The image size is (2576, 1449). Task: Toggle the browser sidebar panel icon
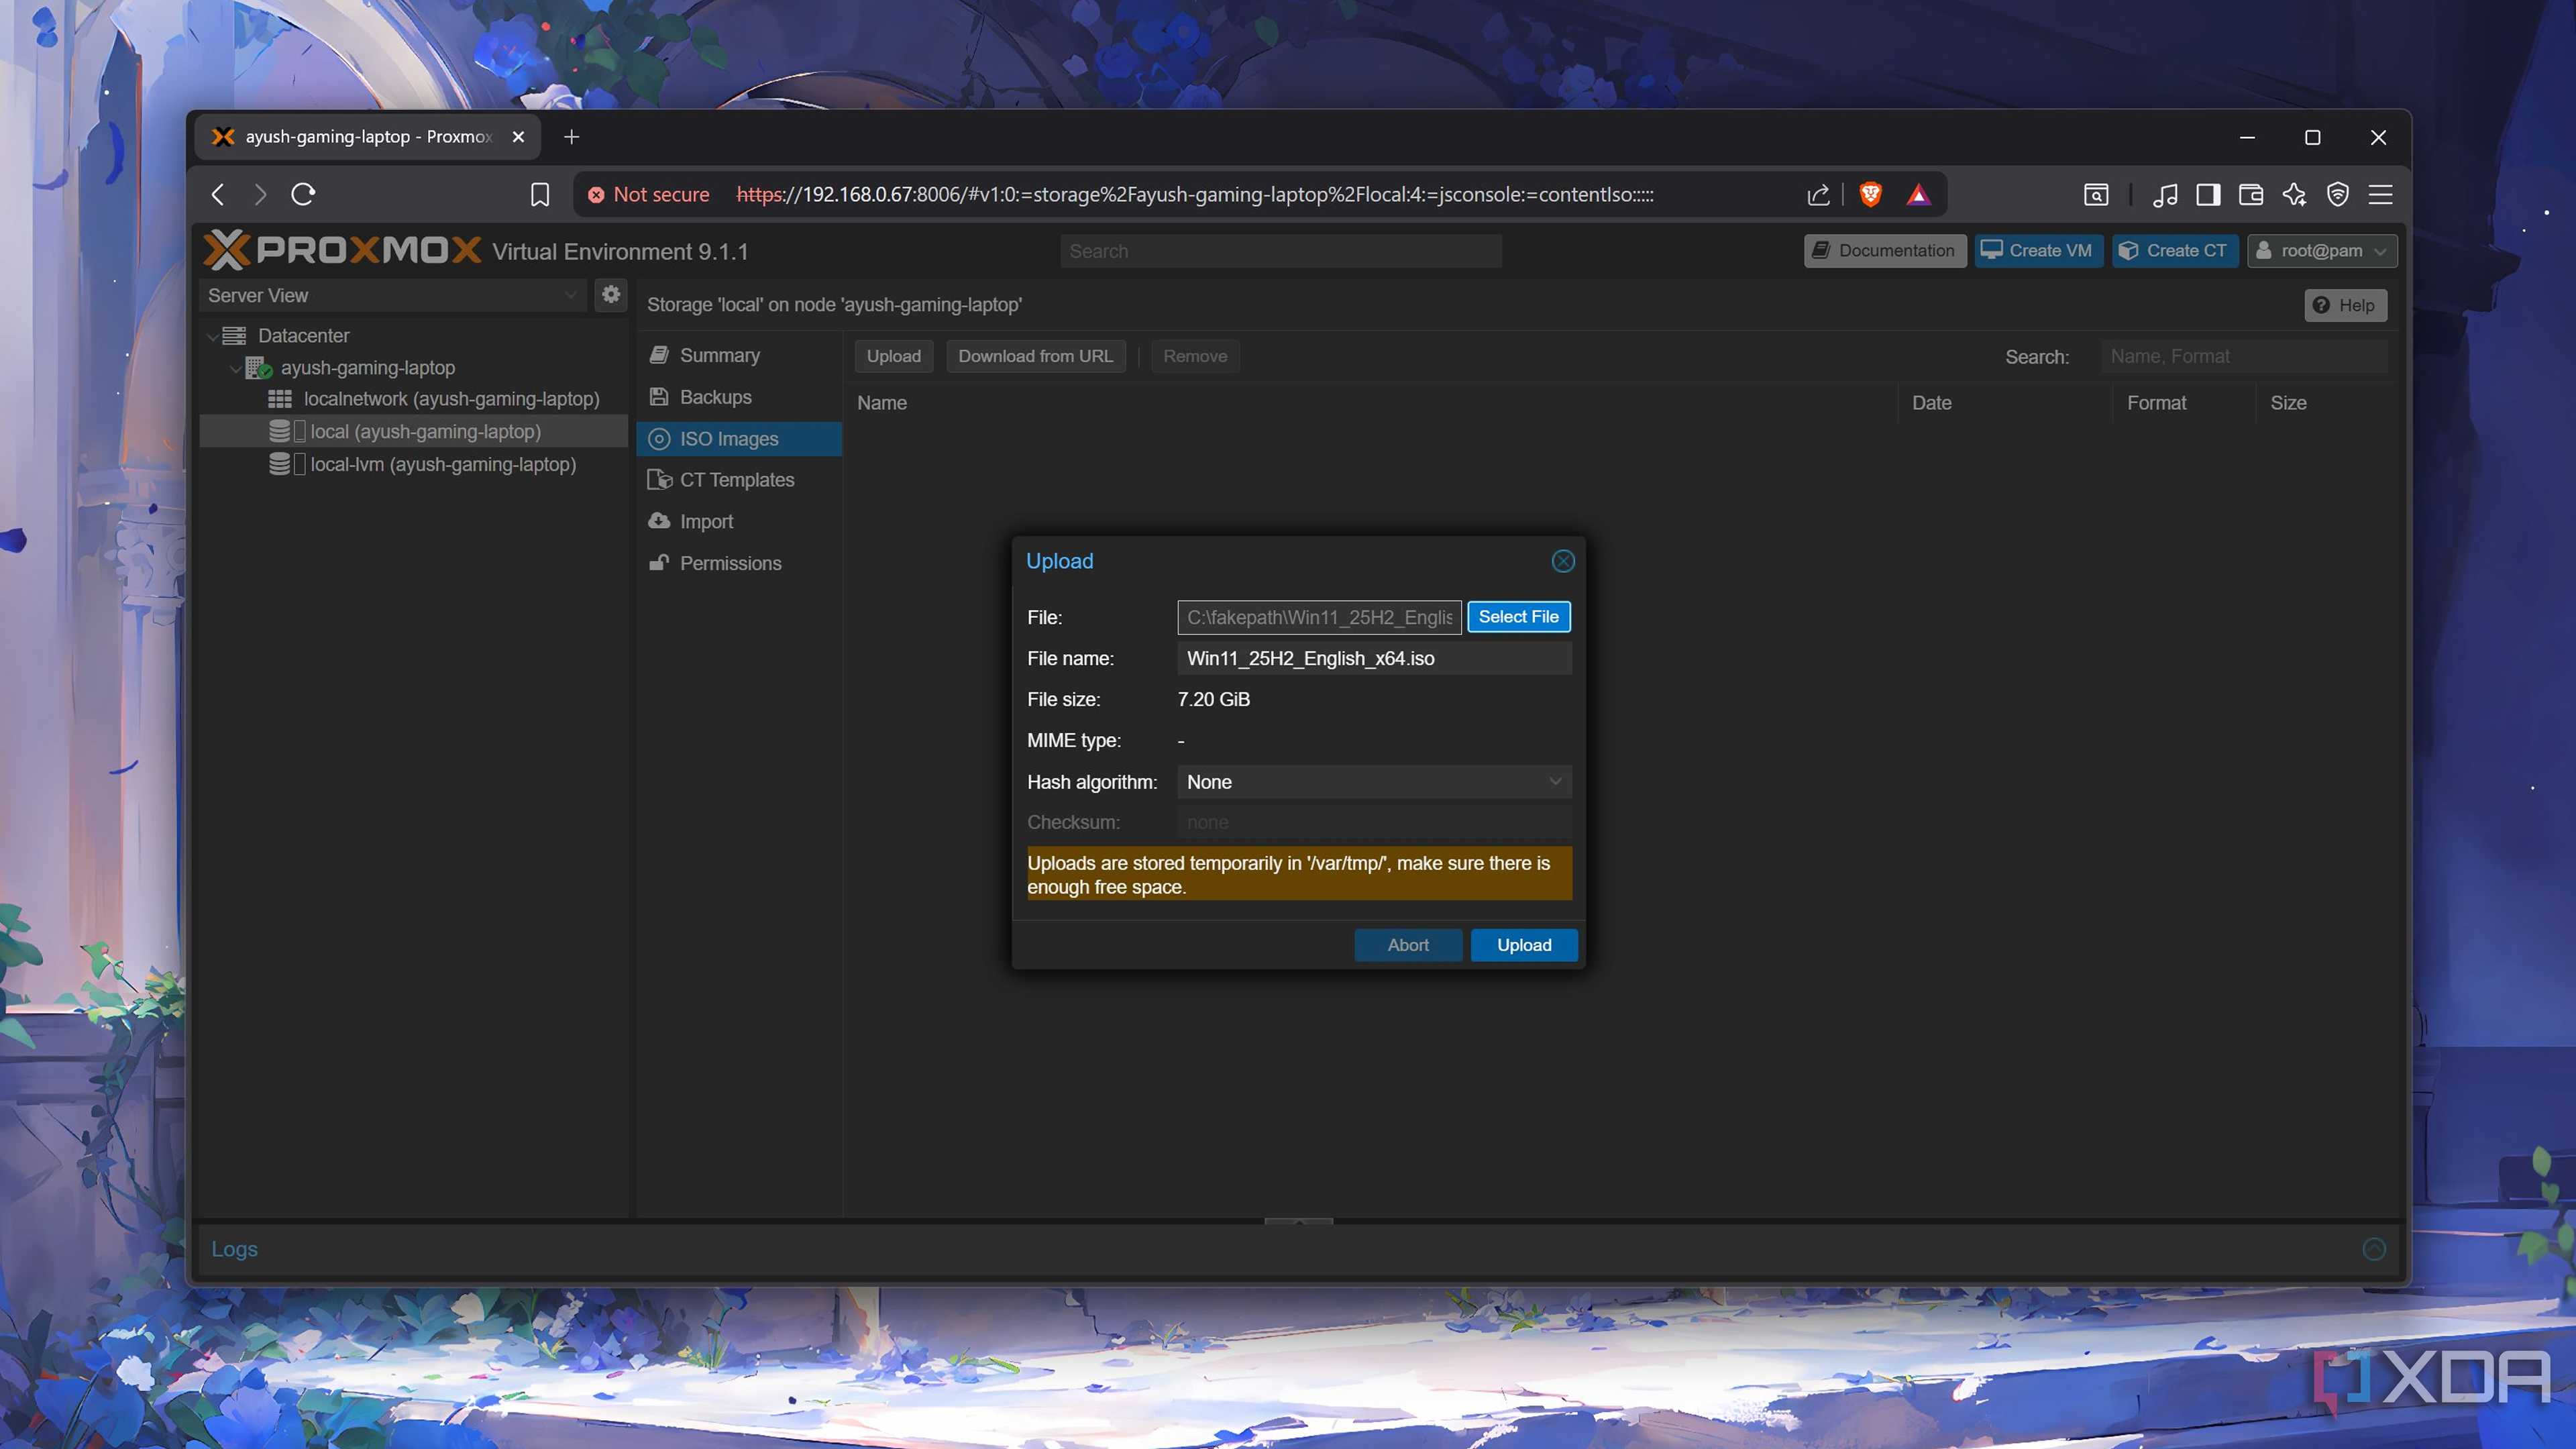pyautogui.click(x=2208, y=194)
